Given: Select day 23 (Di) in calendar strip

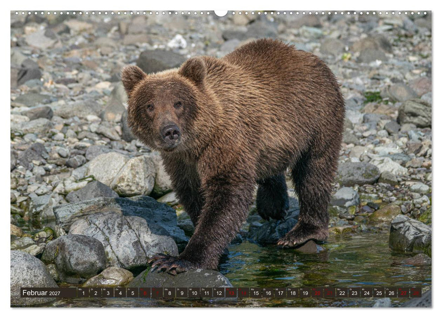Looking at the screenshot, I should [354, 293].
